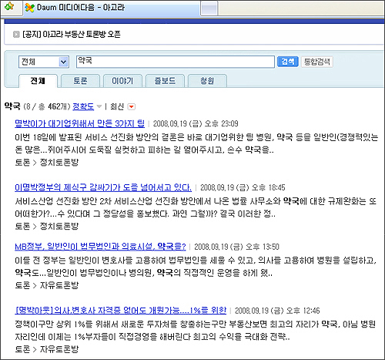
Task: Open post 명박이가 대기업위해서 만든 3가지 팁
Action: (79, 123)
